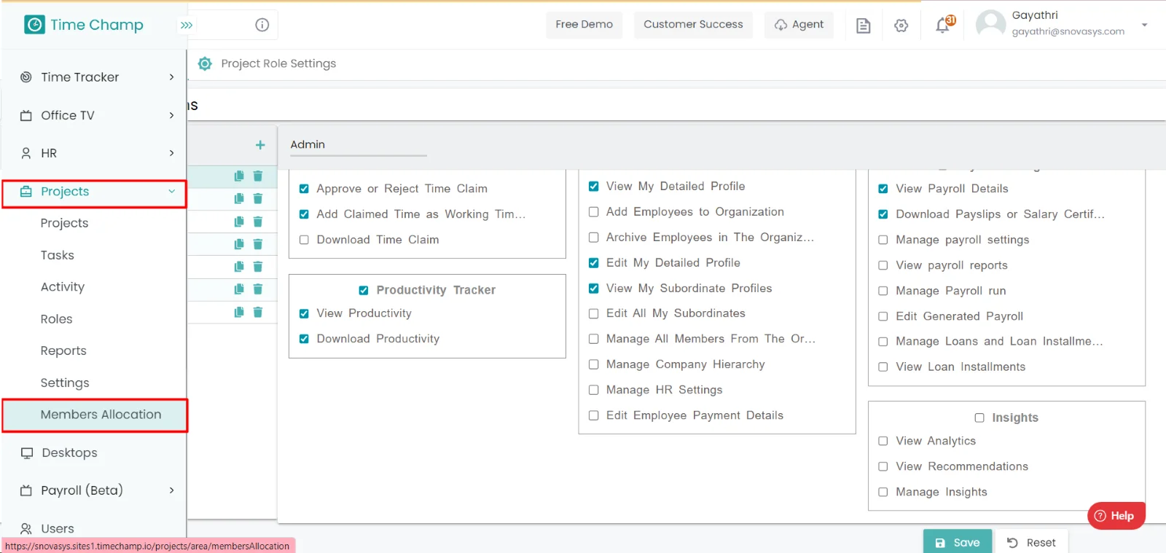1166x553 pixels.
Task: Toggle Approve or Reject Time Claim checkbox
Action: (304, 189)
